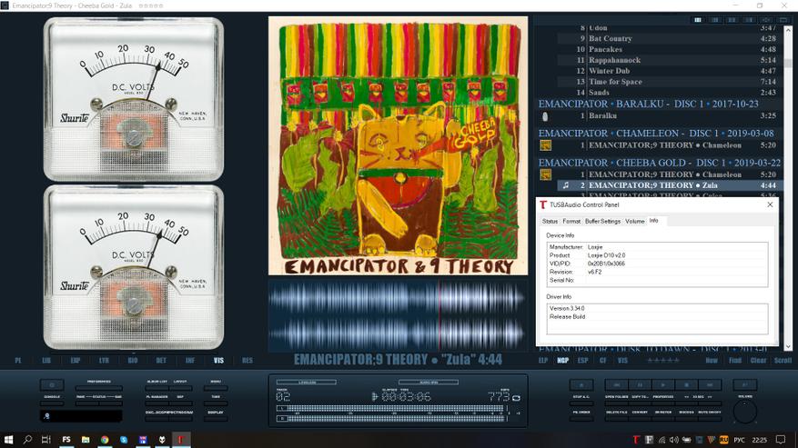Image resolution: width=798 pixels, height=448 pixels.
Task: Click the sixth layout icon above playlist
Action: point(783,20)
